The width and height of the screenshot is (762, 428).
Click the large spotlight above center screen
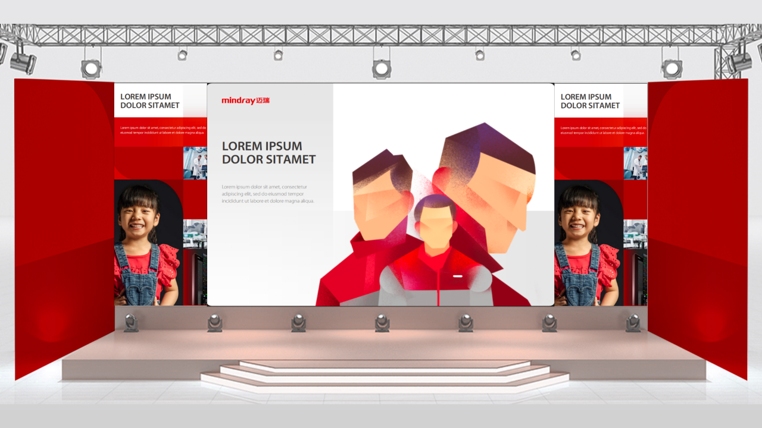pyautogui.click(x=382, y=68)
